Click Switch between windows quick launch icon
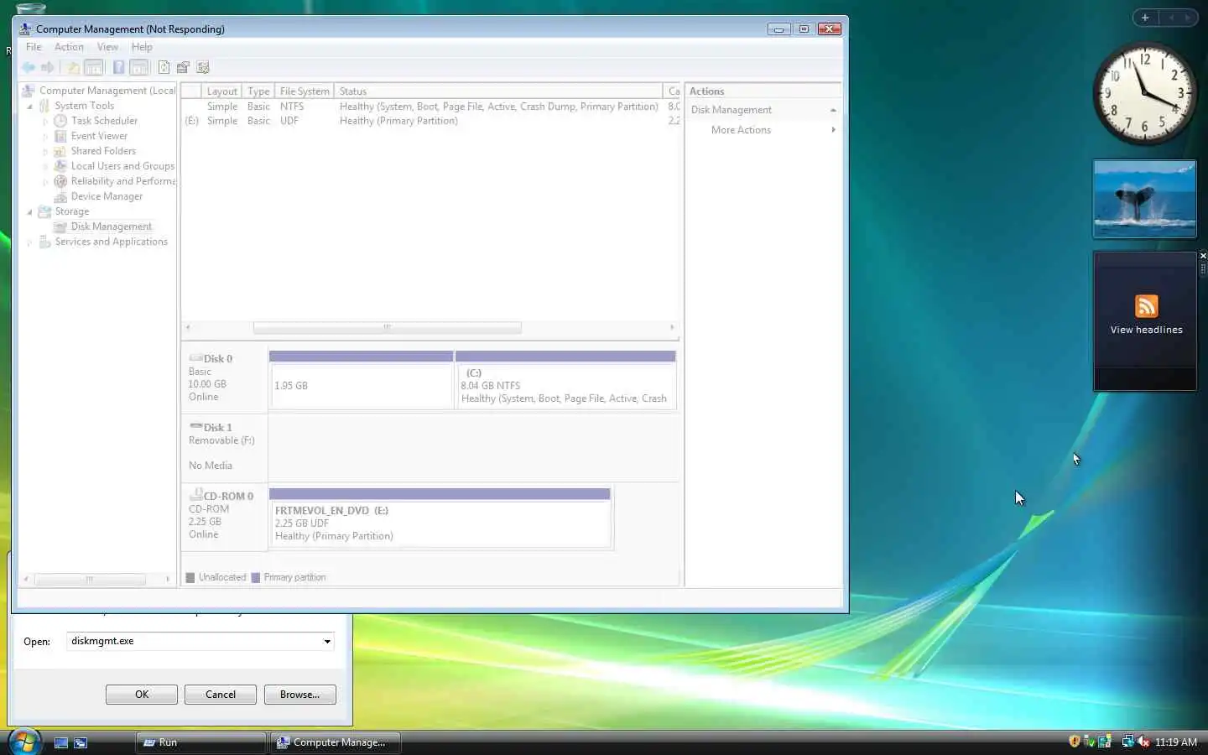Viewport: 1208px width, 755px height. (81, 742)
